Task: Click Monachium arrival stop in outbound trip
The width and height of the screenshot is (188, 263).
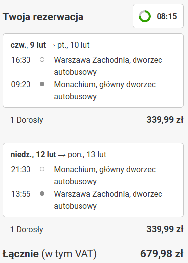Action: tap(105, 90)
